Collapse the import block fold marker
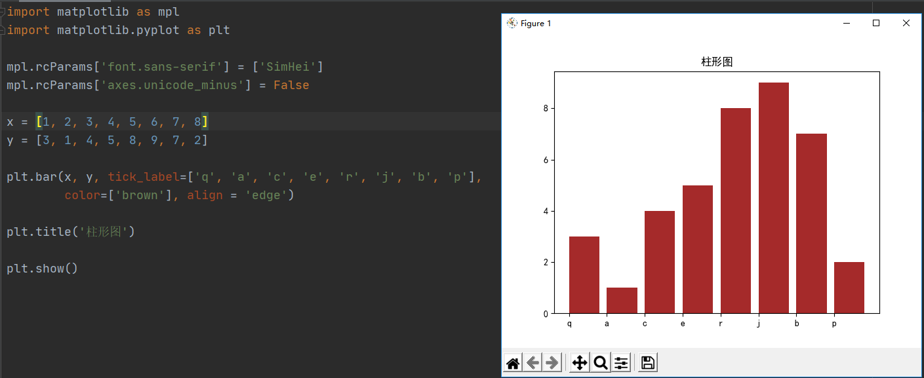 3,12
